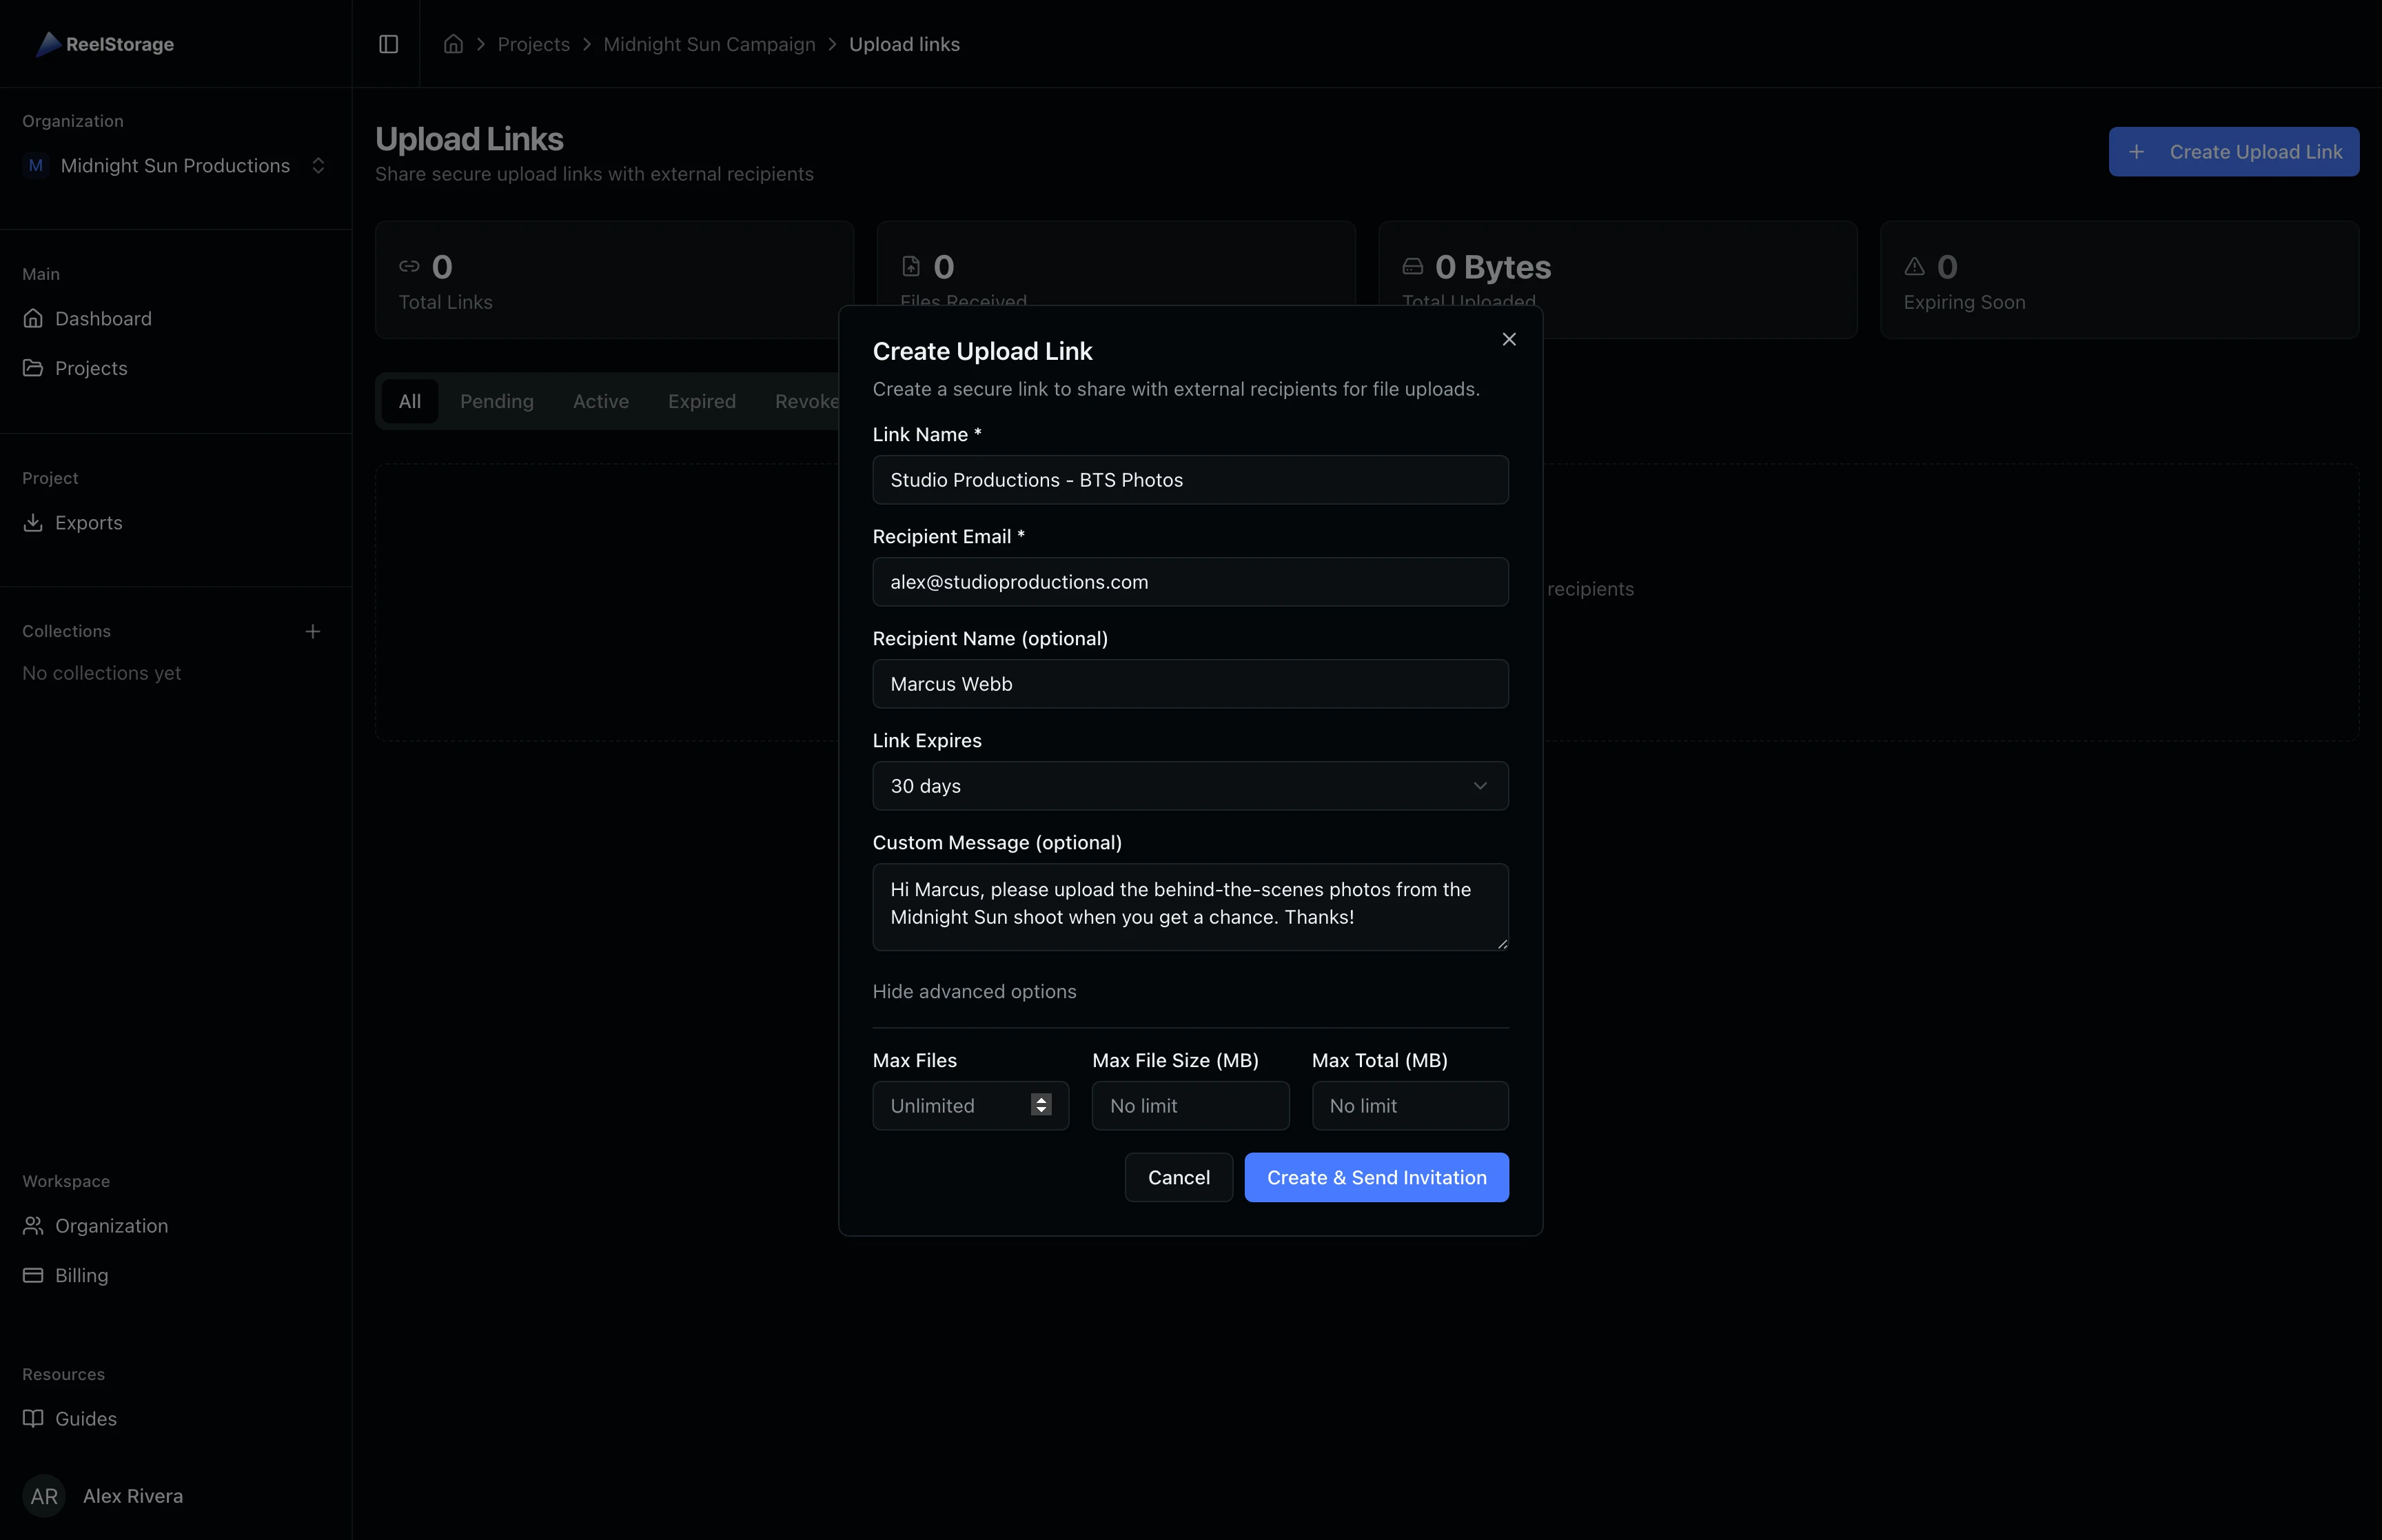
Task: Click Create & Send Invitation
Action: point(1376,1177)
